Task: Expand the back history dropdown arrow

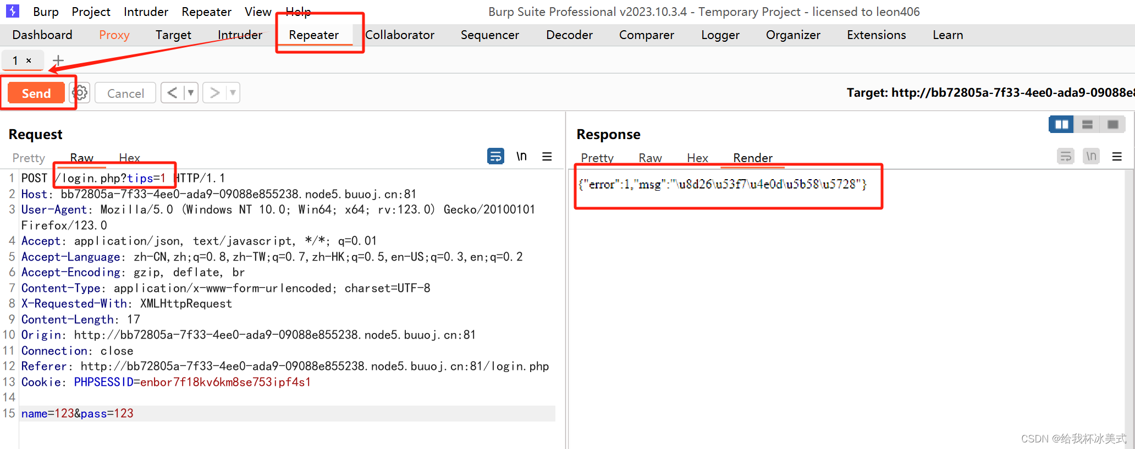Action: coord(191,93)
